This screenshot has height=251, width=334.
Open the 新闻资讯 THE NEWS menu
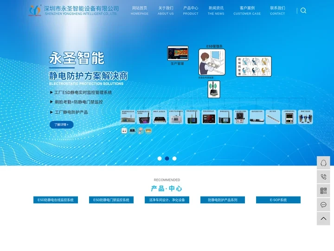click(x=216, y=10)
